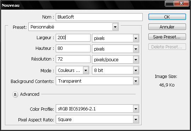Open the 8 bit depth dropdown
This screenshot has width=191, height=131.
coord(115,70)
